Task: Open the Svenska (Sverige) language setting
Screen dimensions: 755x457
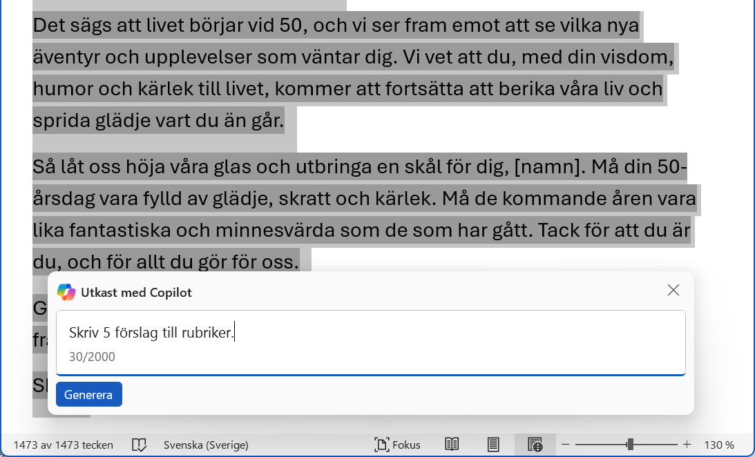Action: 206,445
